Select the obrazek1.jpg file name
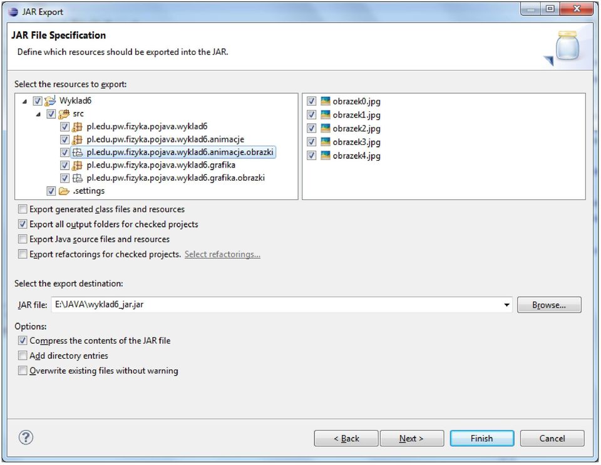 pos(356,115)
